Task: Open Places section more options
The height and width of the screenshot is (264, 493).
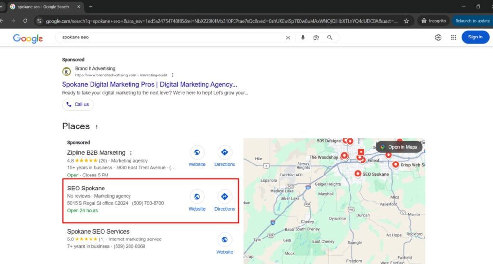Action: [96, 126]
